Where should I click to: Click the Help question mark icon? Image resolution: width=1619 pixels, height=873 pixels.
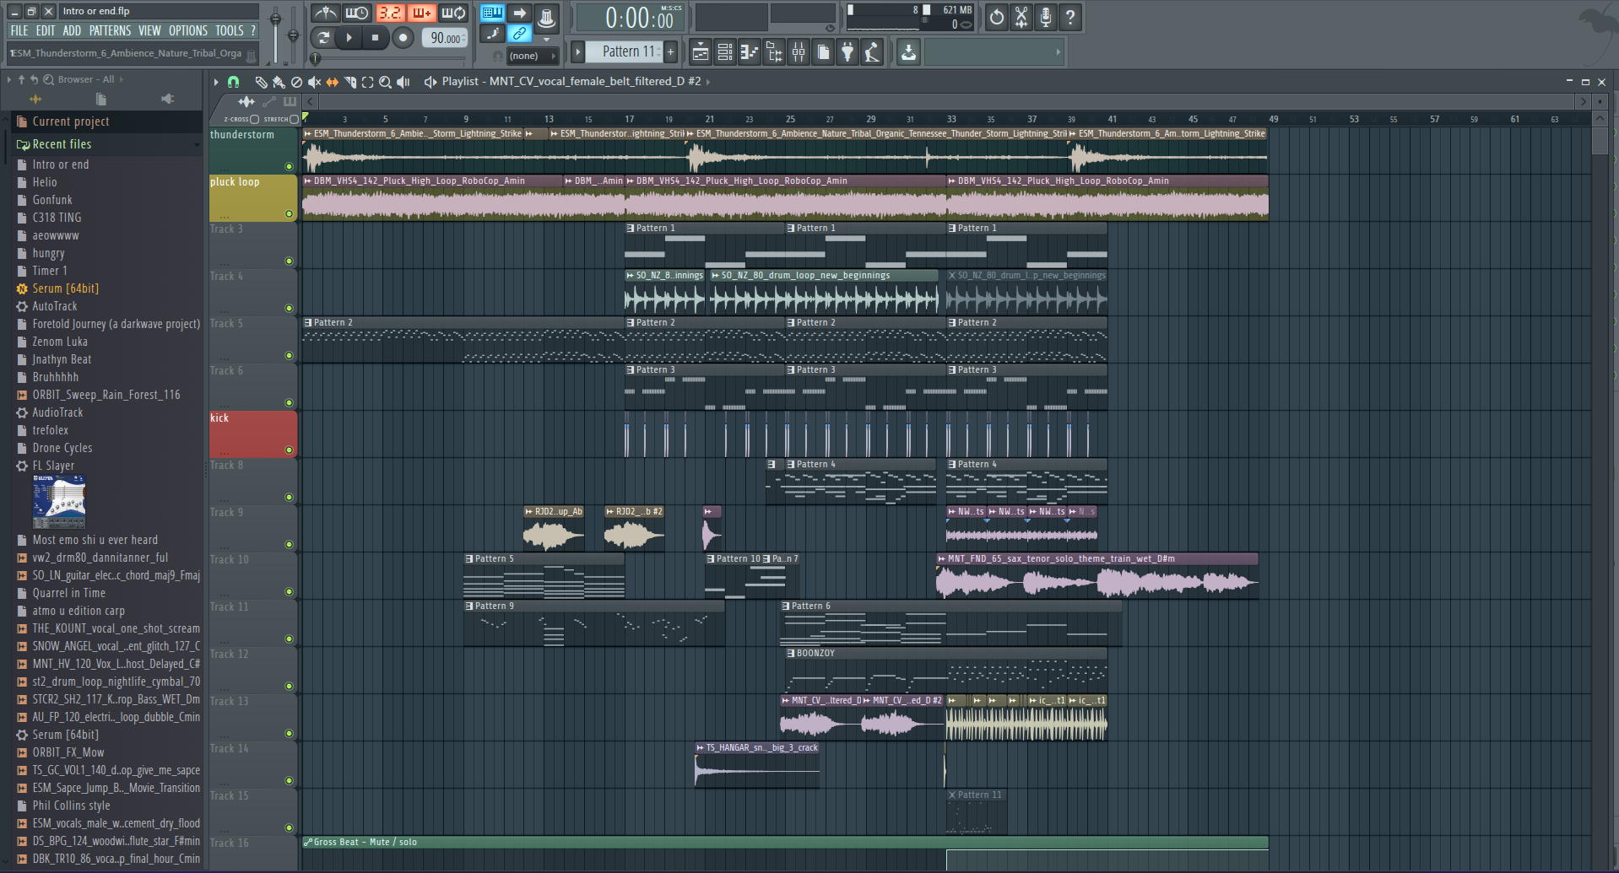[x=1070, y=17]
